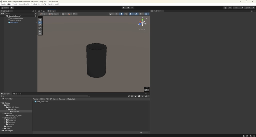Select the Rotate tool in scene toolbar

[x=40, y=25]
